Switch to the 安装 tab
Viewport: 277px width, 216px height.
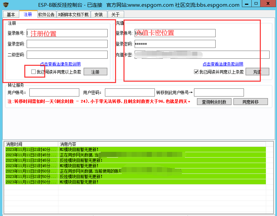tap(99, 15)
